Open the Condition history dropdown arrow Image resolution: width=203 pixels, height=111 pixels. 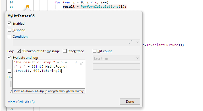coord(137,42)
